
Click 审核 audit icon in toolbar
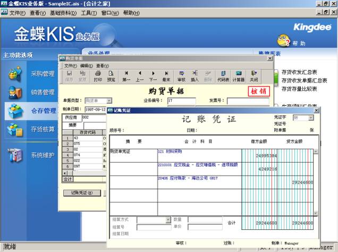[182, 76]
